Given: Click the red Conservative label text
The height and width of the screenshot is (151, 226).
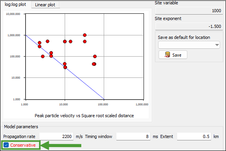Looking at the screenshot, I should pos(23,145).
